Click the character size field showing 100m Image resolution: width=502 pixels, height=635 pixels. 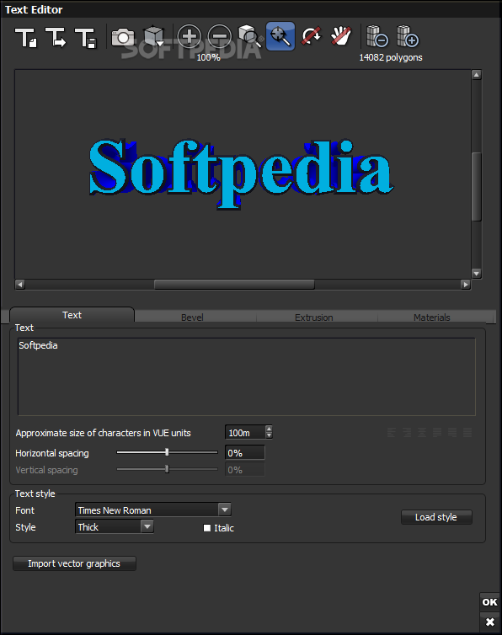click(x=245, y=433)
